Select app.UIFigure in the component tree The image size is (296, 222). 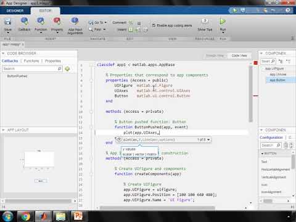[x=274, y=68]
